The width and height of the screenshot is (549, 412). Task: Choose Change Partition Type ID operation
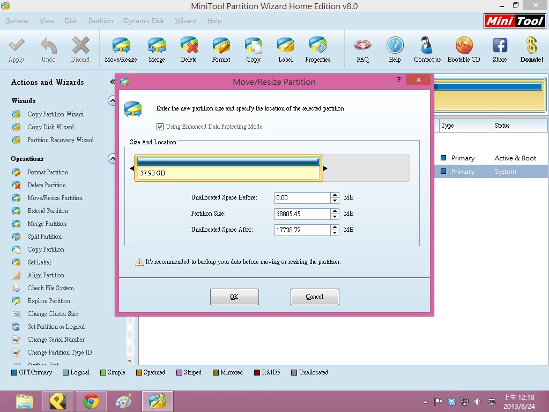point(60,352)
